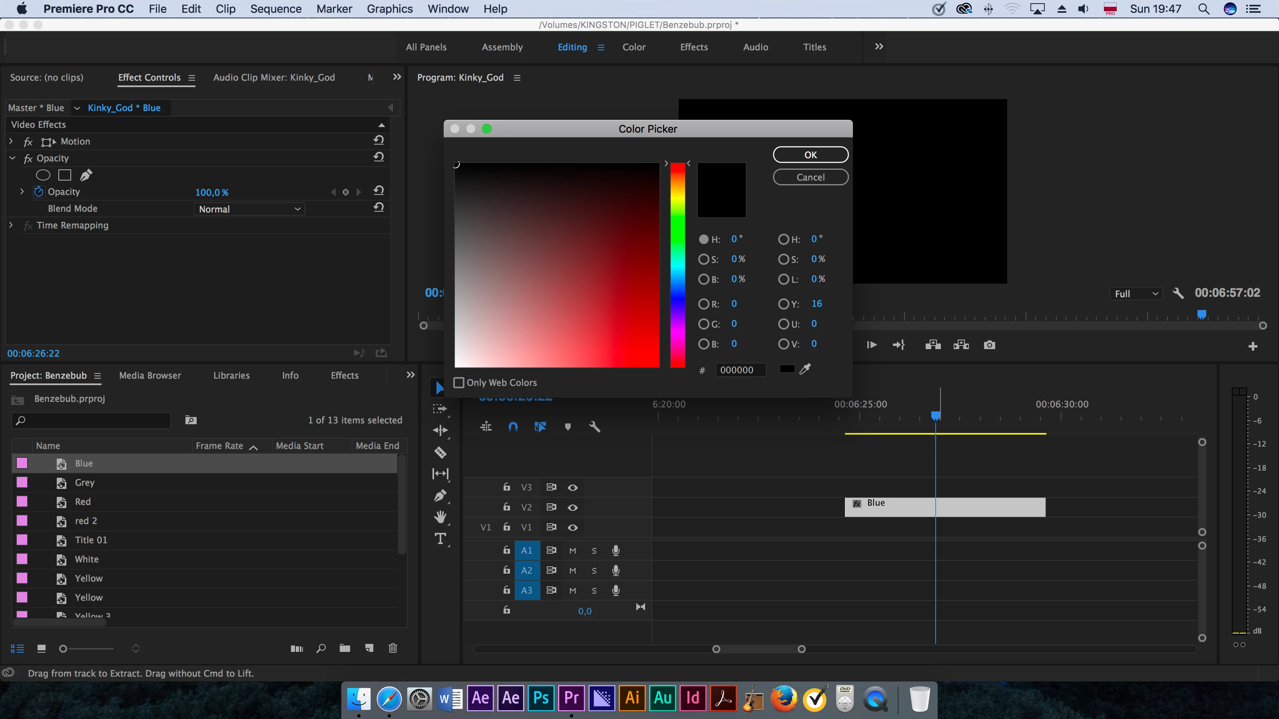
Task: Select the Saturation (S) HSB radio button
Action: [703, 259]
